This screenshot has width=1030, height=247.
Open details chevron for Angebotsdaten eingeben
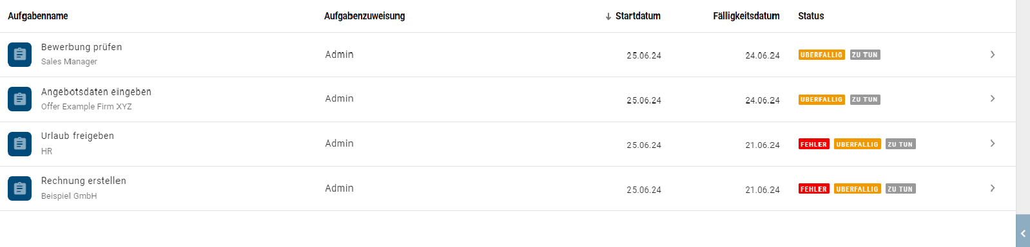(x=993, y=99)
